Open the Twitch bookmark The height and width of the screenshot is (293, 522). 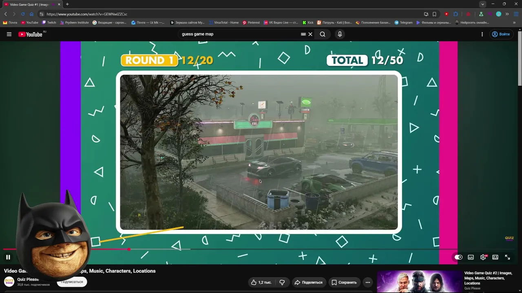[49, 23]
